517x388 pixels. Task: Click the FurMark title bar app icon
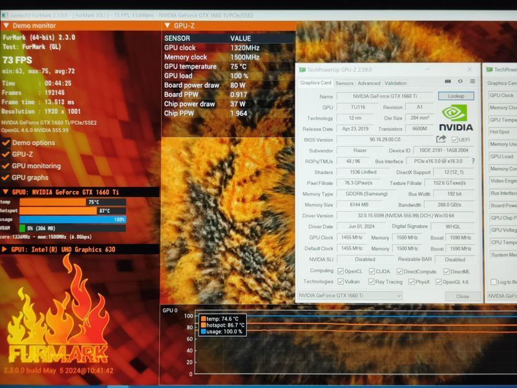point(5,15)
